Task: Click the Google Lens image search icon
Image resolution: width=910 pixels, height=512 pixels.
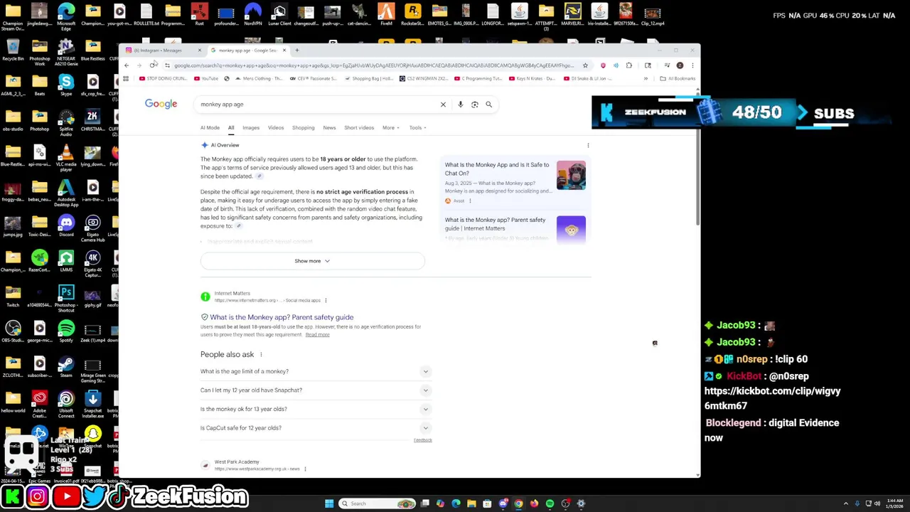Action: click(474, 105)
